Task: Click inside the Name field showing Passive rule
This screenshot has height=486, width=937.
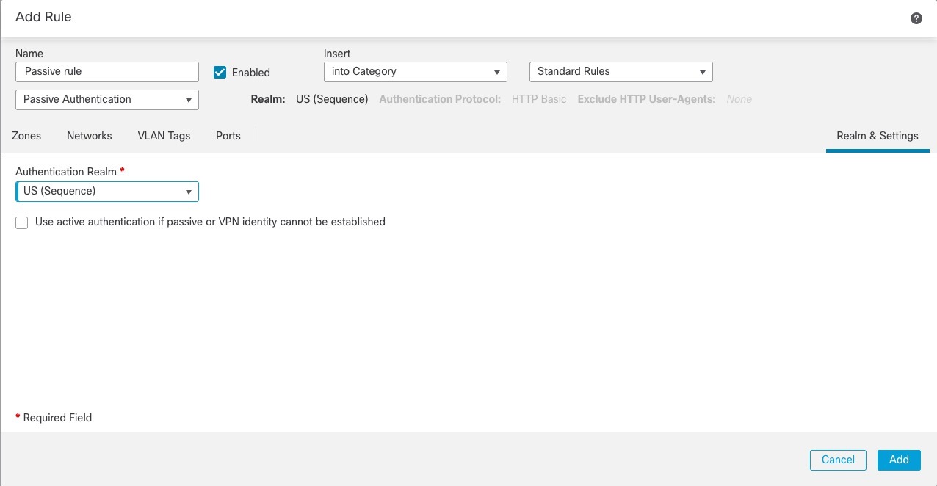Action: 106,72
